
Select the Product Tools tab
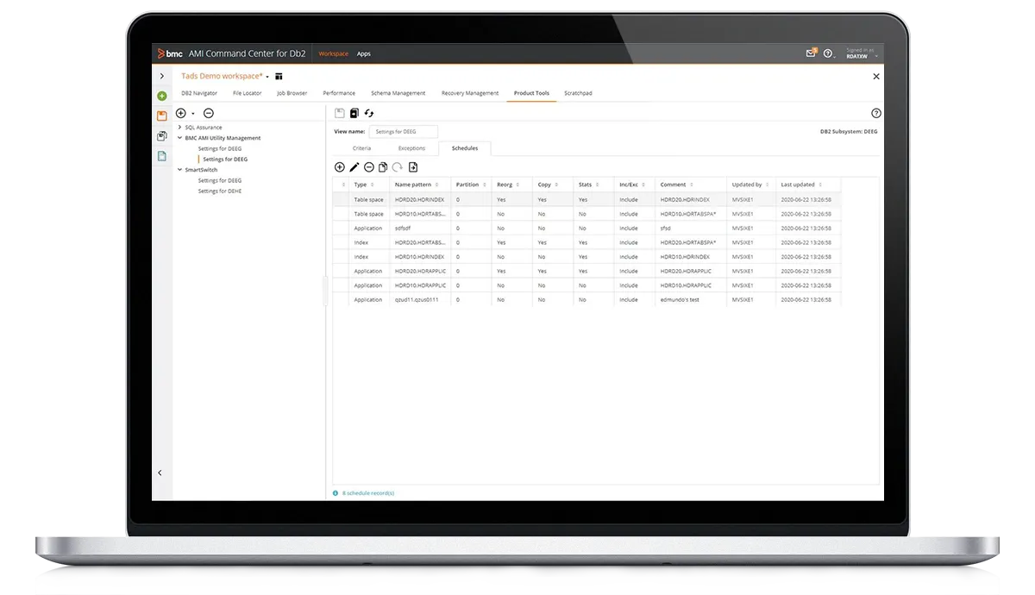(x=531, y=93)
